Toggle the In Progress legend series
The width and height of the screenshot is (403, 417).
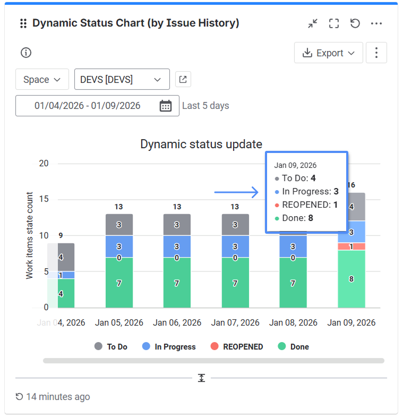(169, 346)
